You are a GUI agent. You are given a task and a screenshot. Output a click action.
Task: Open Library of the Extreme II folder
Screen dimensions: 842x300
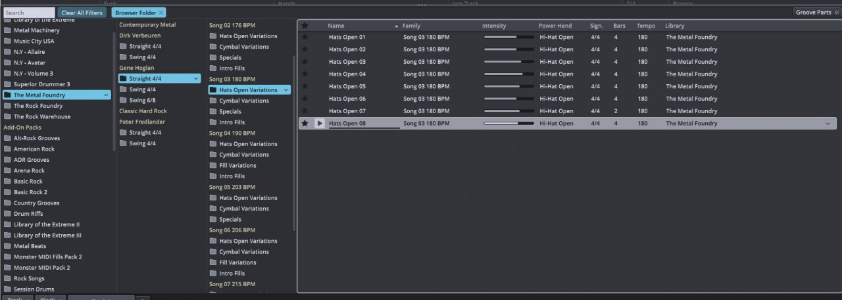(41, 224)
